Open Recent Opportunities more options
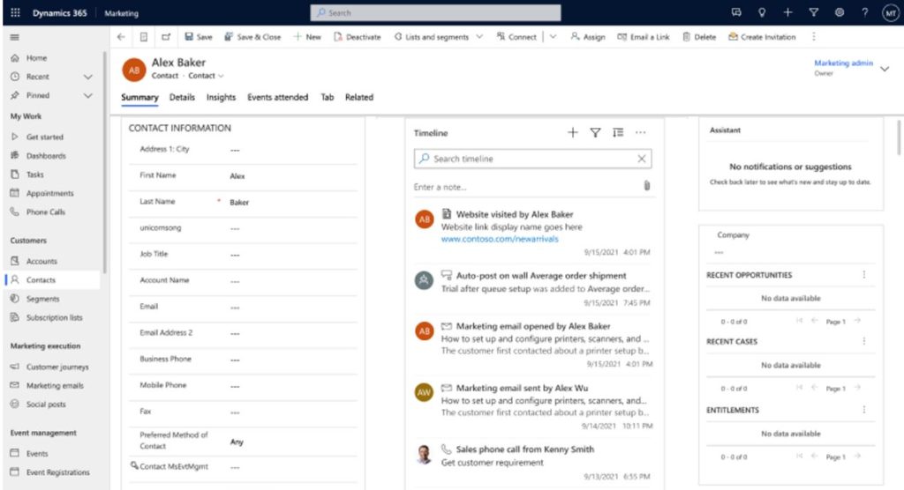 tap(863, 275)
